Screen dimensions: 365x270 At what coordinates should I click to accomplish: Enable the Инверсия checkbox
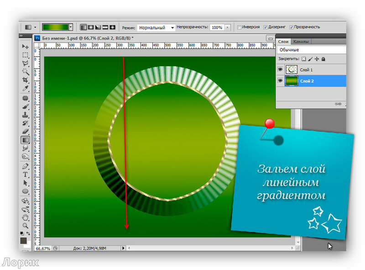click(x=239, y=27)
